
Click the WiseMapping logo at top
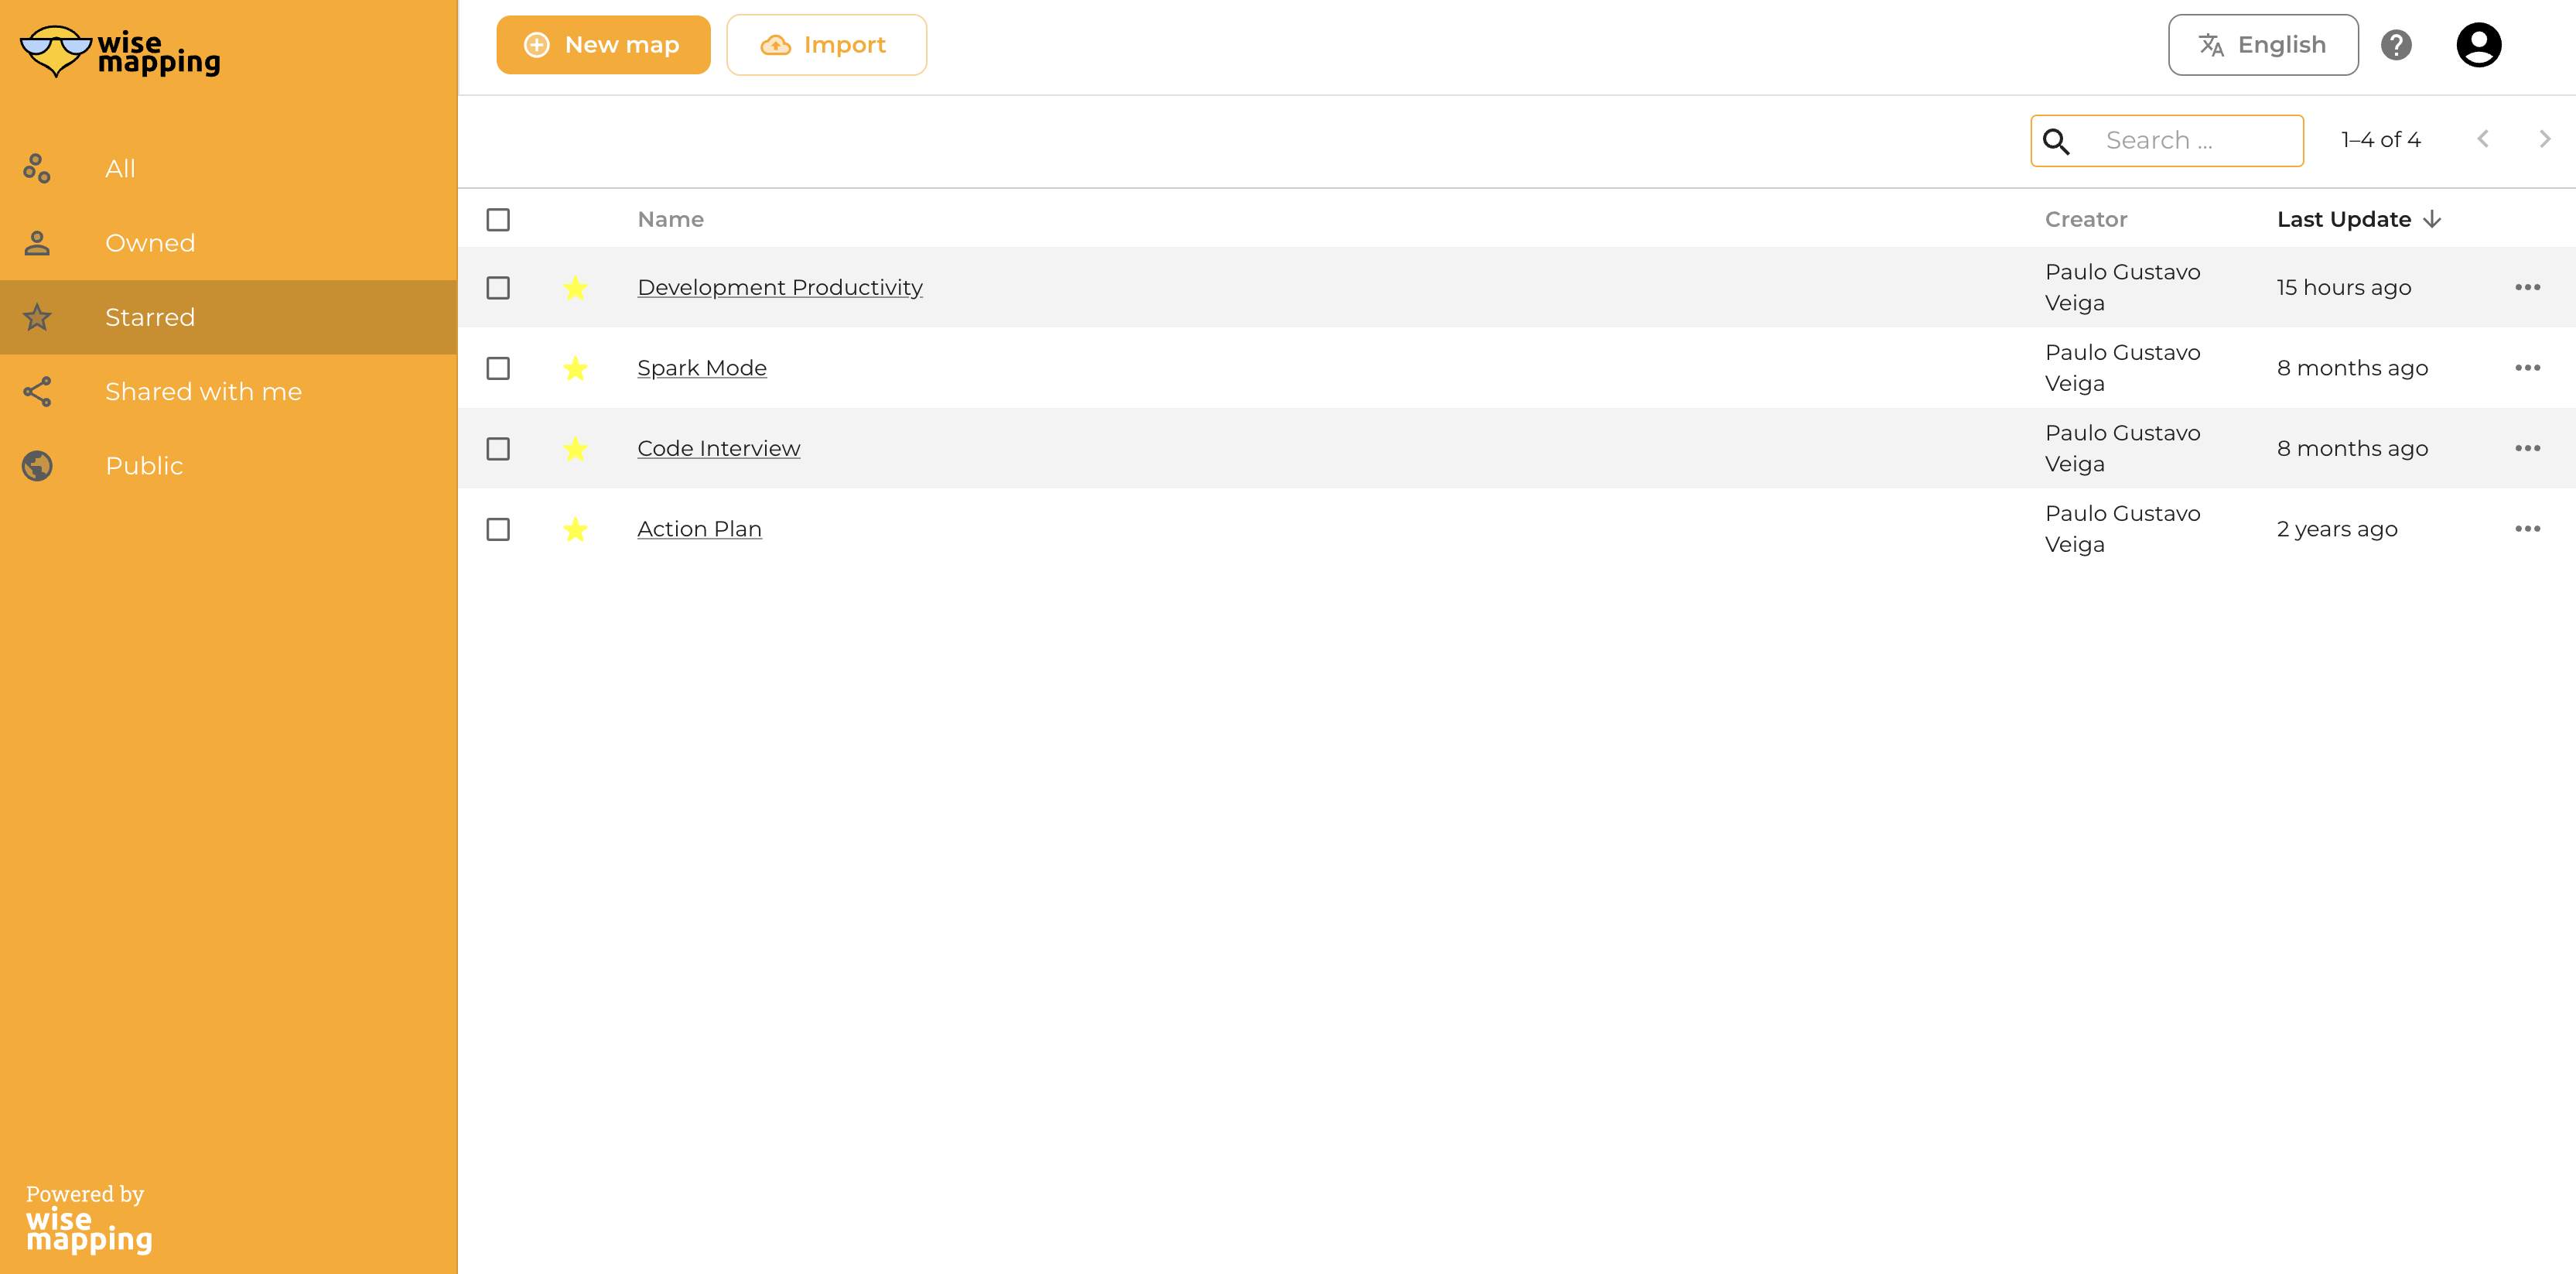point(120,52)
